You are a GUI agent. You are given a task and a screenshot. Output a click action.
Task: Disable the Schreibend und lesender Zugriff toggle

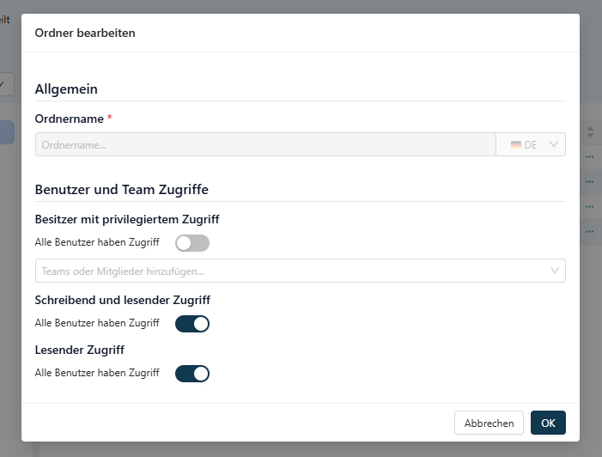click(192, 324)
